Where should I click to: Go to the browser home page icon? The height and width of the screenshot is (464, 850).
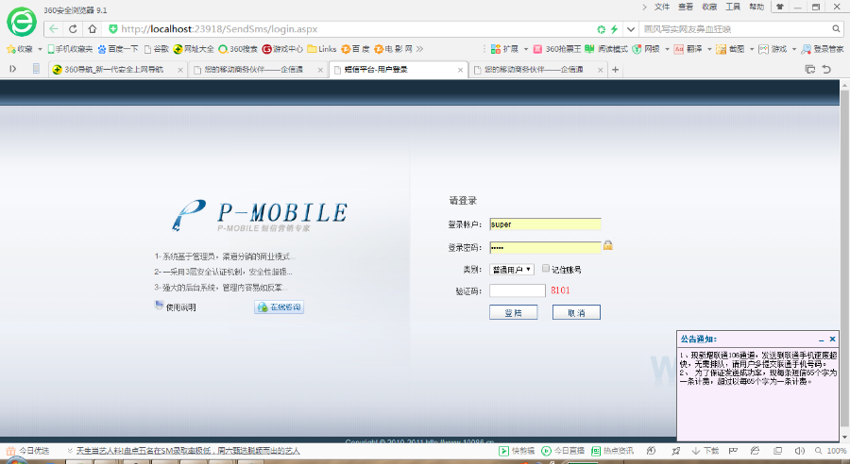pos(93,29)
